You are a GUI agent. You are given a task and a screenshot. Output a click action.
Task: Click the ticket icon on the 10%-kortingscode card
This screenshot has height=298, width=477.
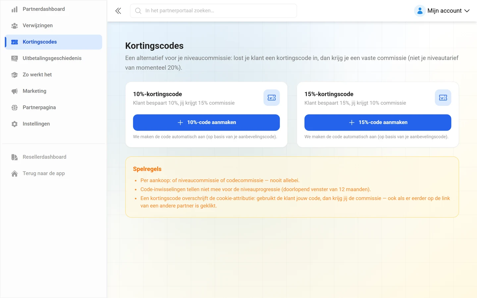click(272, 98)
